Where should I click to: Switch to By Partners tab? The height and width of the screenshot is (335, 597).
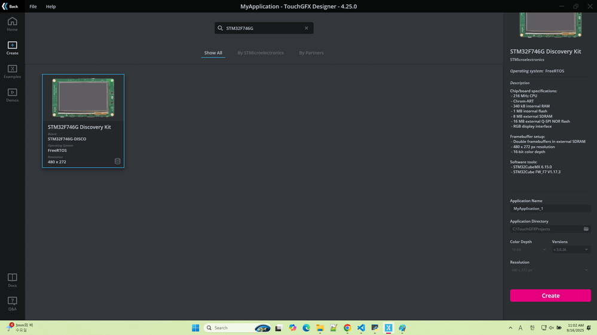coord(311,53)
